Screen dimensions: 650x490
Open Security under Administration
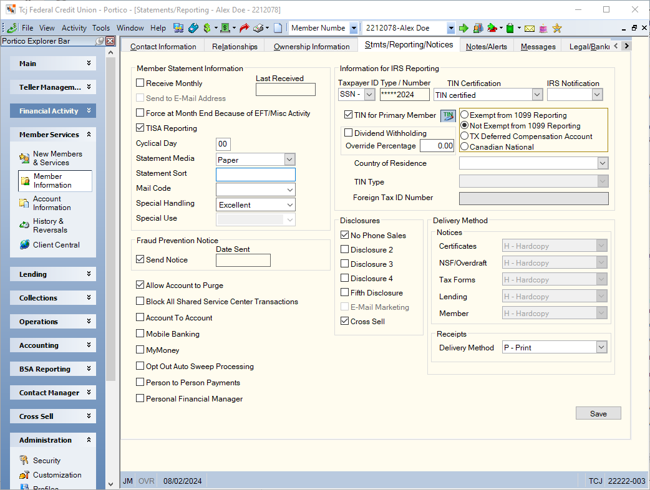click(47, 460)
